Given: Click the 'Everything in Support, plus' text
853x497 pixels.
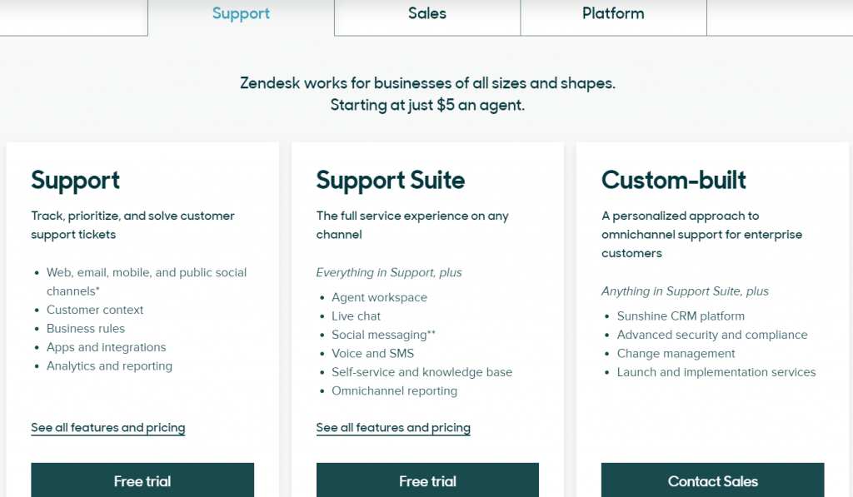Looking at the screenshot, I should pos(389,272).
